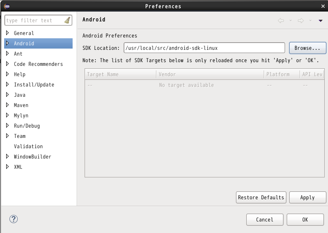
Task: Close the Preferences dialog
Action: [323, 6]
